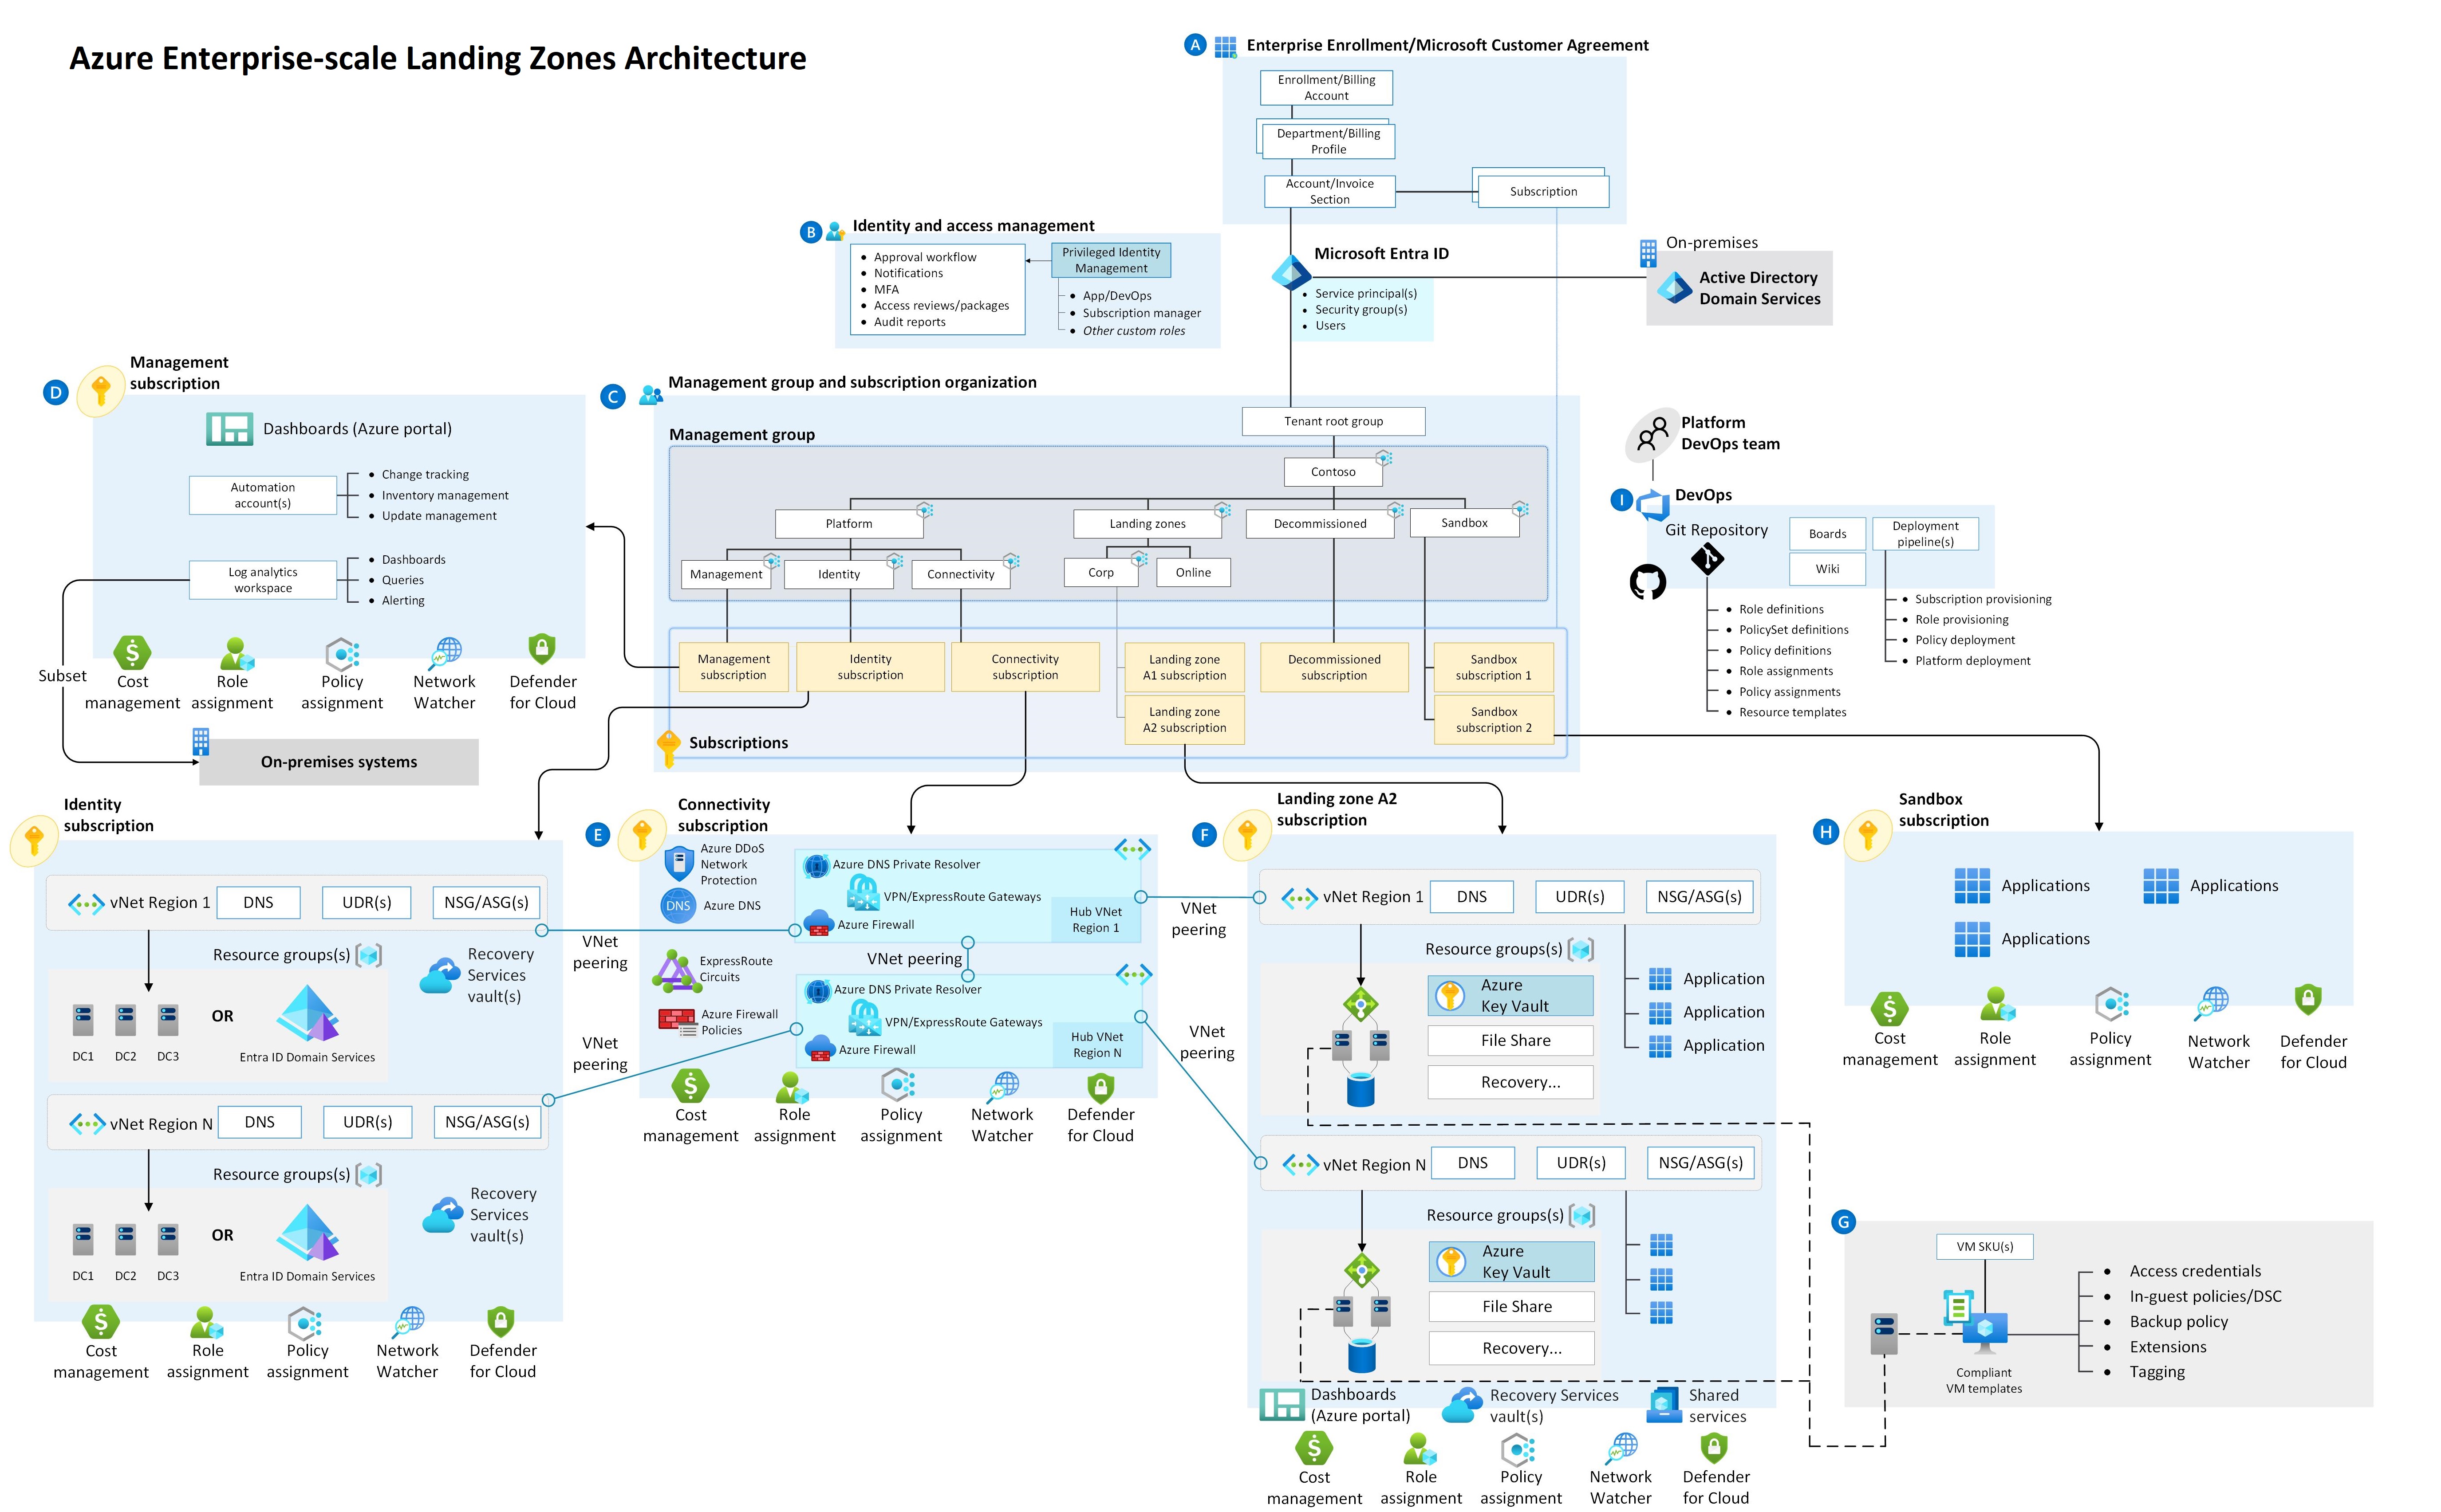This screenshot has width=2441, height=1512.
Task: Click the Azure DevOps logo icon
Action: pos(1652,505)
